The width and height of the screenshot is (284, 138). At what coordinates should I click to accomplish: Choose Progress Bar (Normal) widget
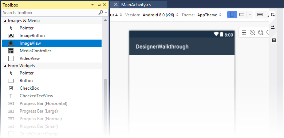tap(52, 118)
